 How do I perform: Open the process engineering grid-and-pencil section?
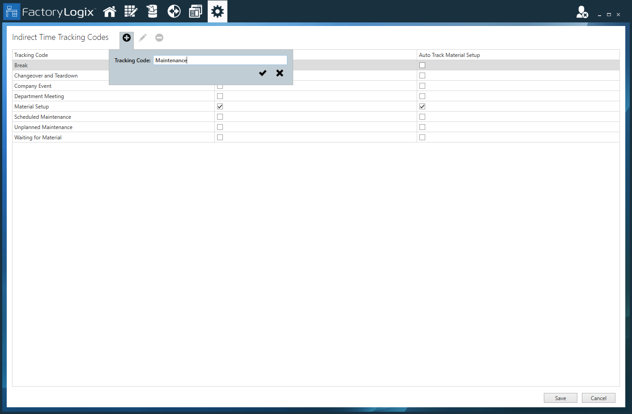tap(131, 11)
